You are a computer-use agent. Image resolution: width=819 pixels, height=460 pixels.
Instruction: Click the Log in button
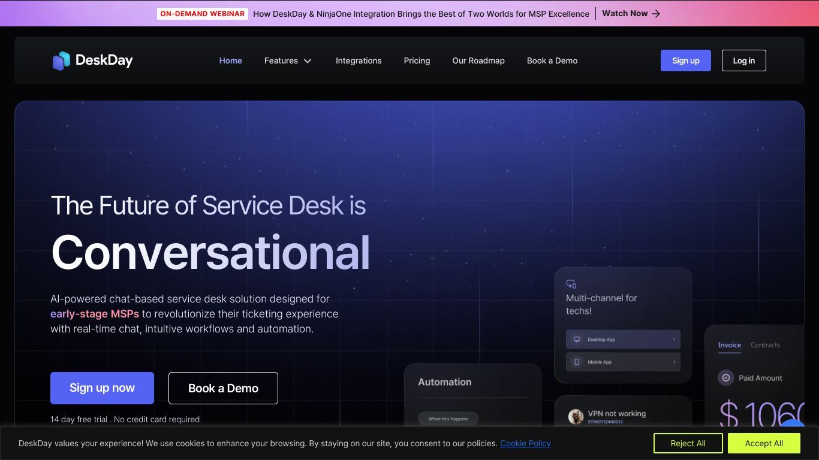point(744,60)
